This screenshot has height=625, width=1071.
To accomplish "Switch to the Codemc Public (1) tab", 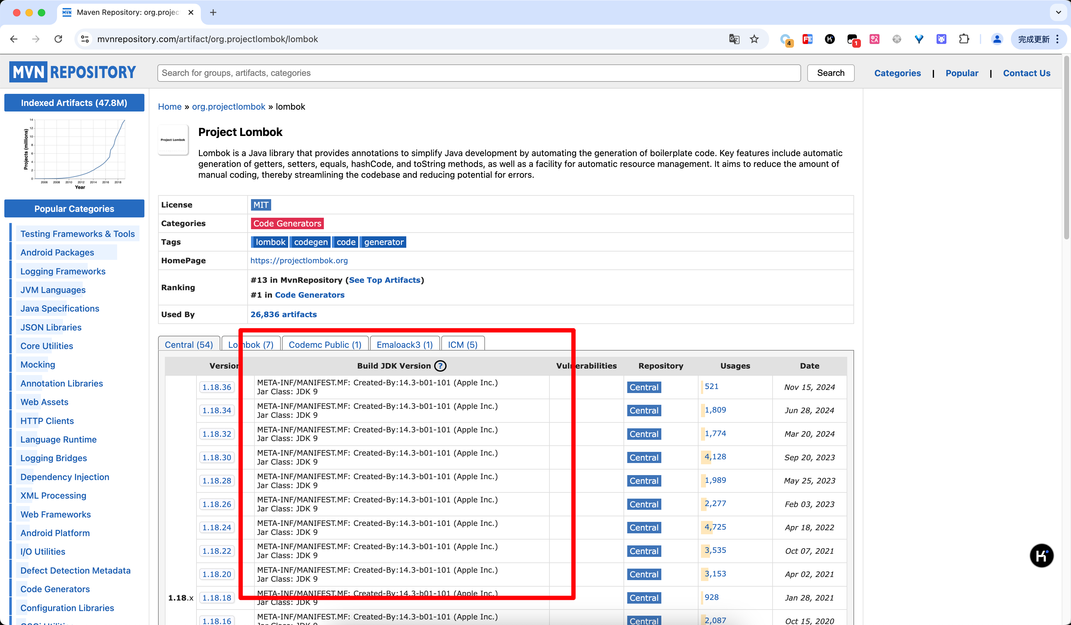I will pos(325,345).
